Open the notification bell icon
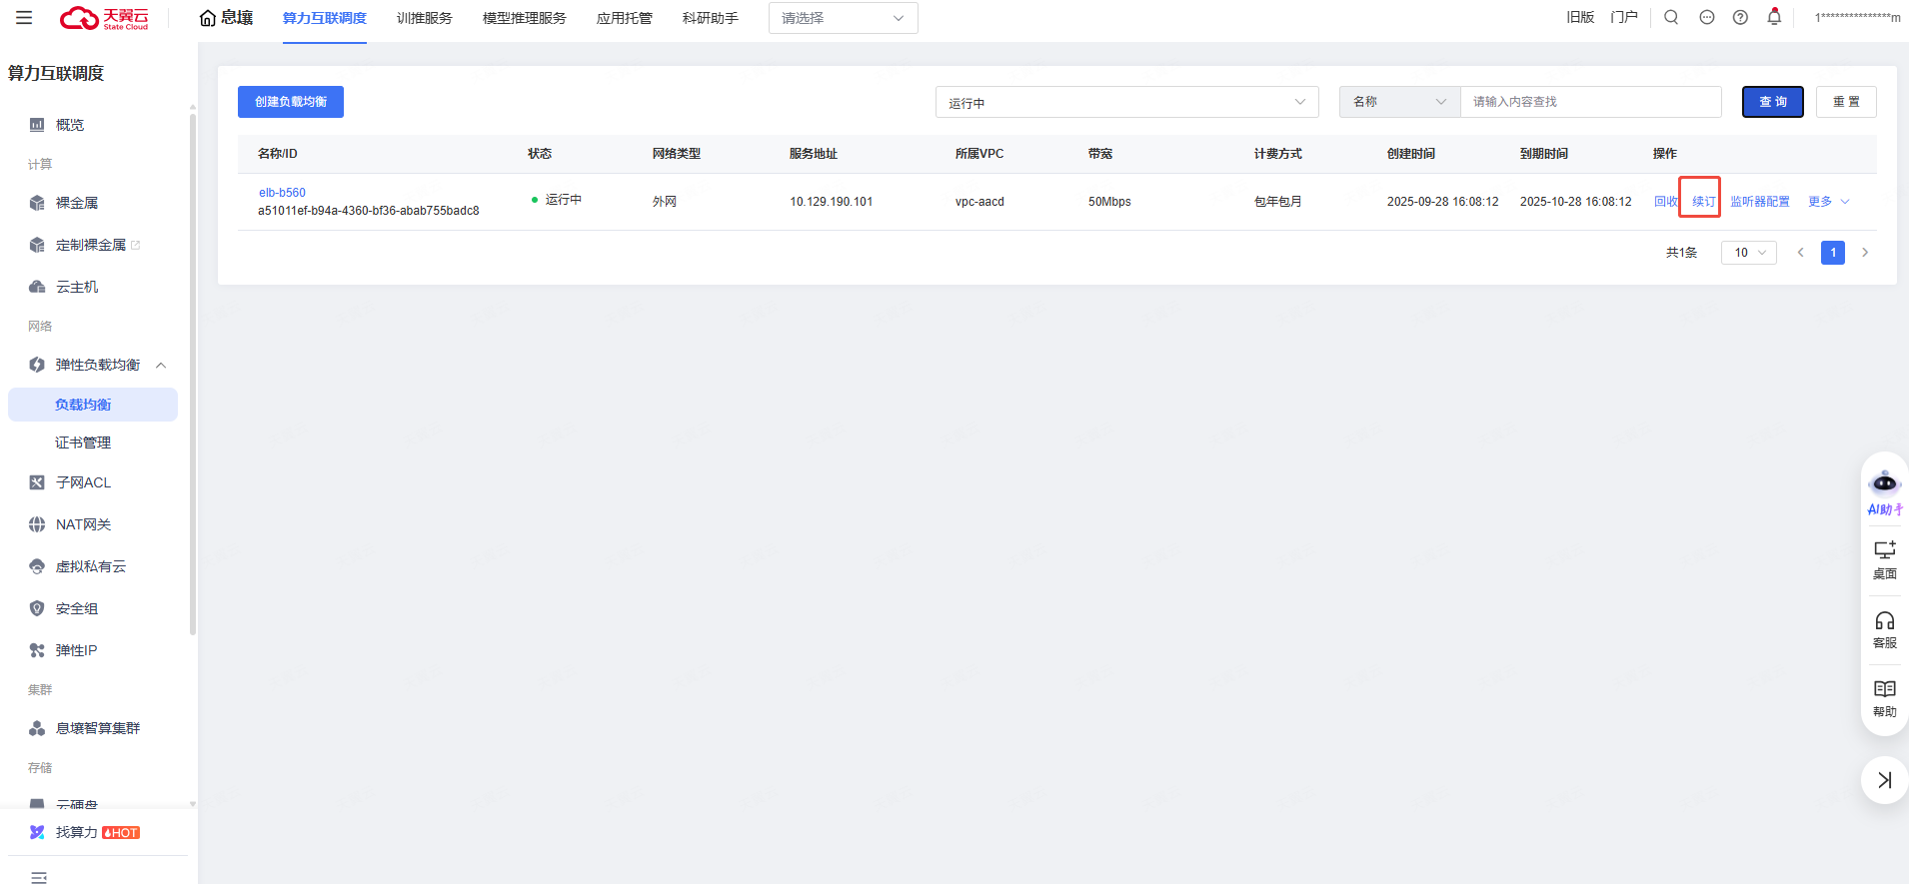Viewport: 1909px width, 884px height. pyautogui.click(x=1774, y=17)
